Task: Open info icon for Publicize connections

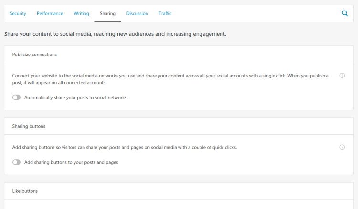Action: [x=342, y=76]
